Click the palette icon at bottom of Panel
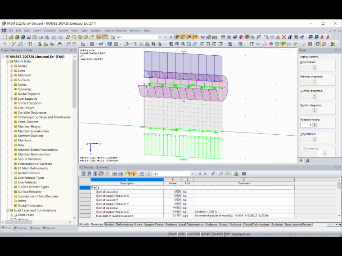 click(301, 160)
